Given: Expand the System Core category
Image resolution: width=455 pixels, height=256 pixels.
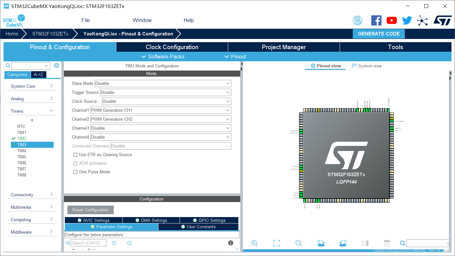Looking at the screenshot, I should [32, 86].
